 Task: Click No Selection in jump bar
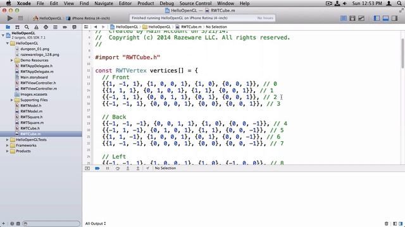216,26
